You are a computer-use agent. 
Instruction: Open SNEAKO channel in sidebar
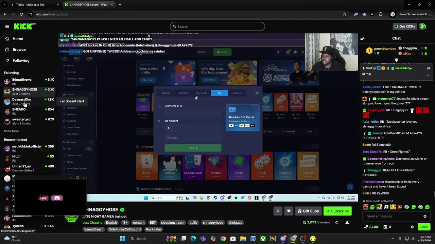pos(29,111)
